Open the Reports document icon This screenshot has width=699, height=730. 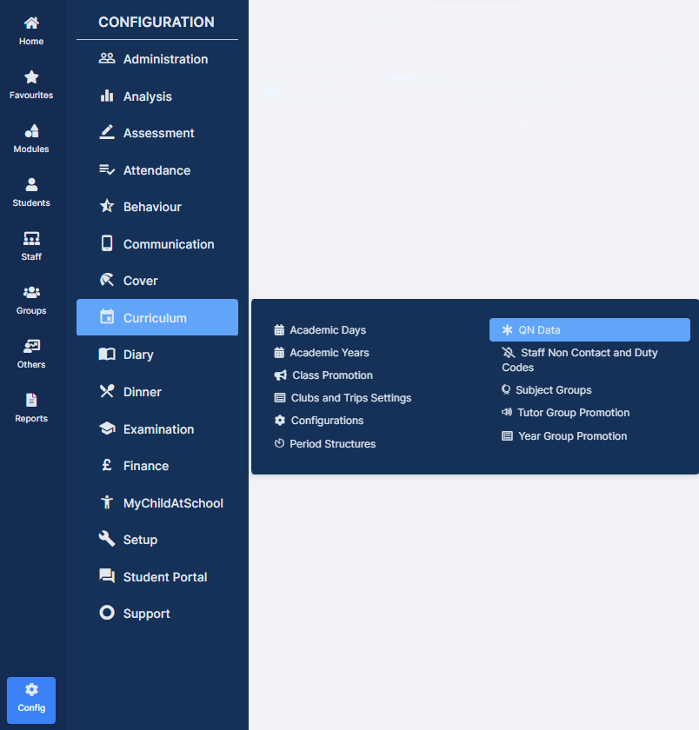pyautogui.click(x=31, y=401)
